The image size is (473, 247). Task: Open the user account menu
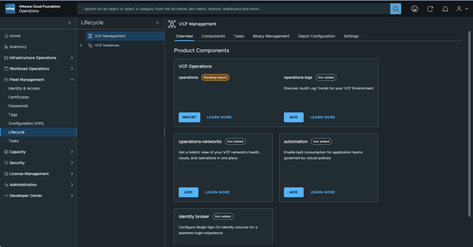(462, 9)
